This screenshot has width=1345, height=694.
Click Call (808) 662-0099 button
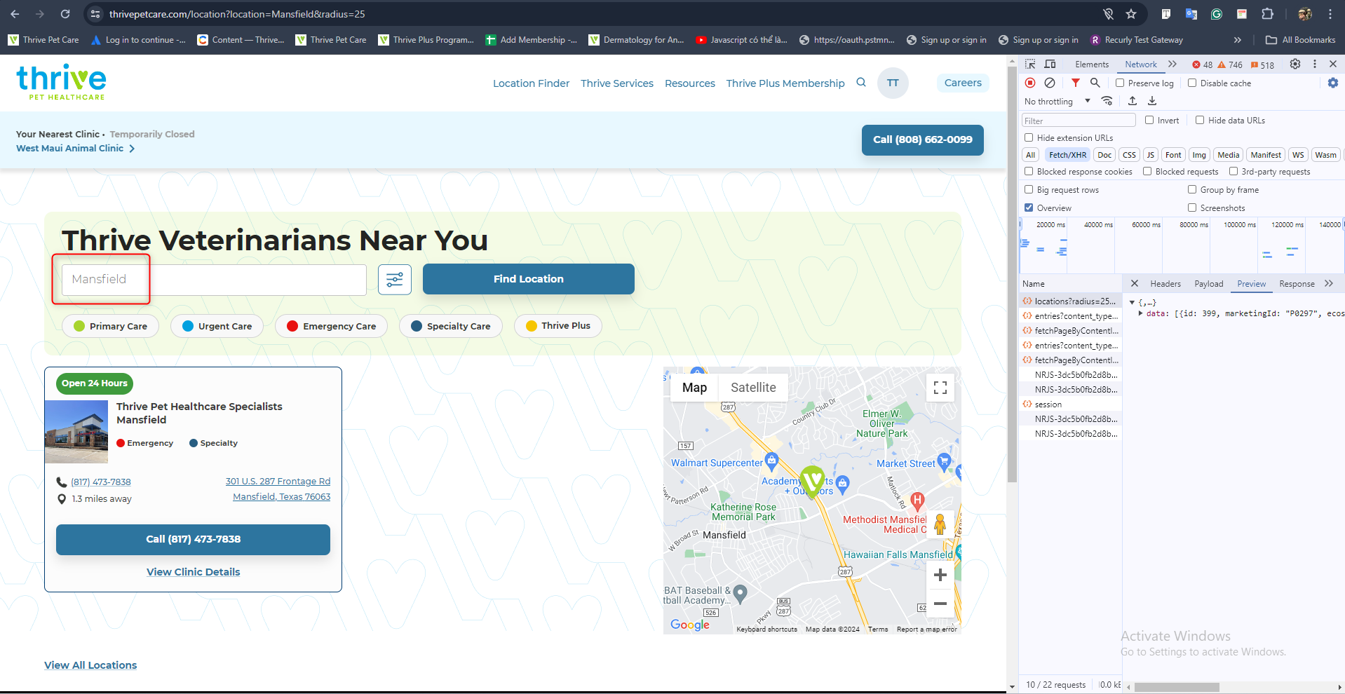click(x=923, y=140)
